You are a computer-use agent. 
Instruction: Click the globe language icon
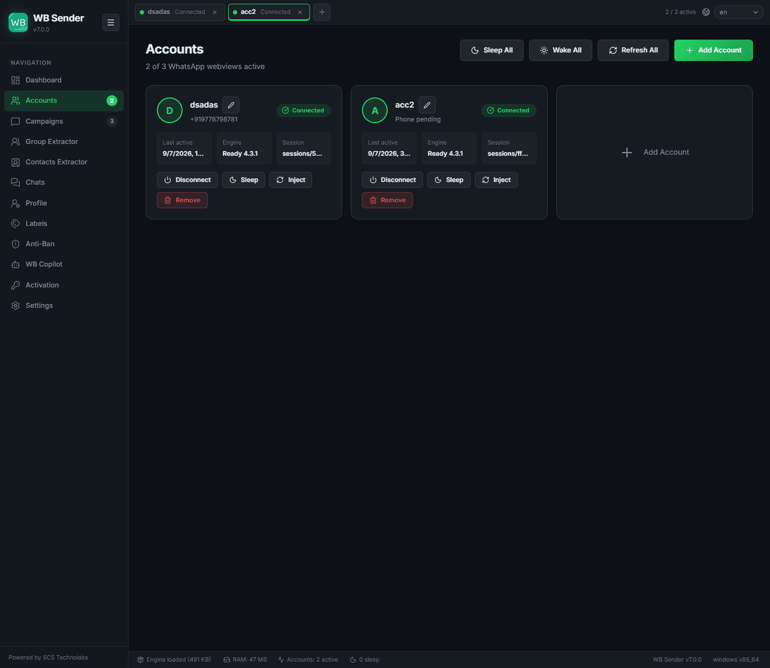click(706, 12)
